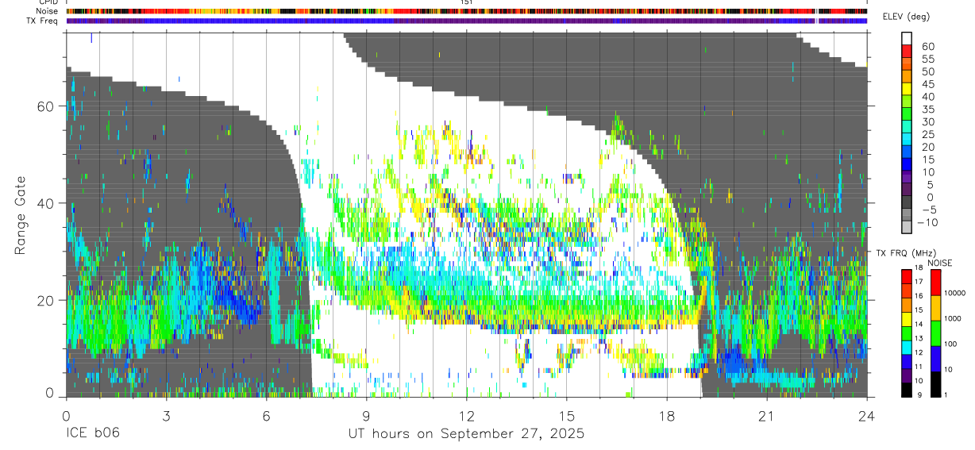Click the ELEV legend value '35'
The width and height of the screenshot is (975, 450).
928,110
